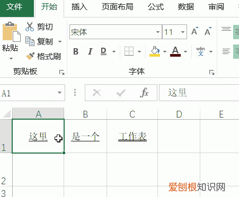Activate the Format Painter 格式刷 brush
Screen dimensions: 239x197
[x=30, y=56]
